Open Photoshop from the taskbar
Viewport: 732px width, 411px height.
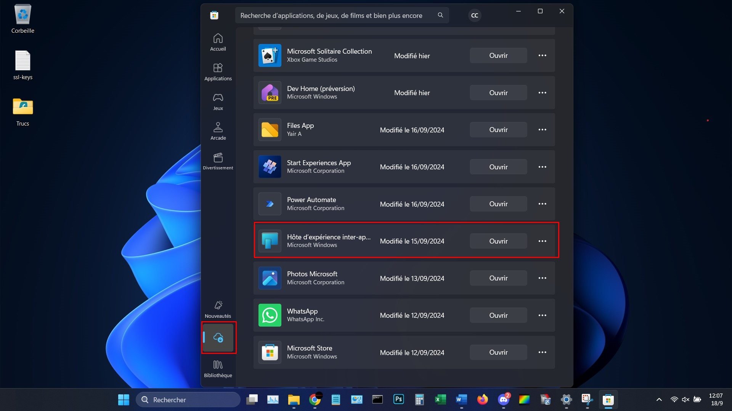coord(398,399)
